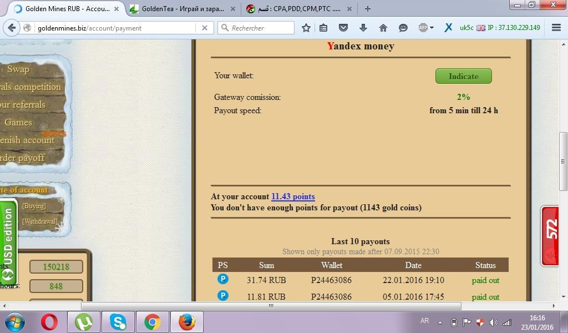Click the Status column header
Image resolution: width=568 pixels, height=333 pixels.
coord(485,265)
